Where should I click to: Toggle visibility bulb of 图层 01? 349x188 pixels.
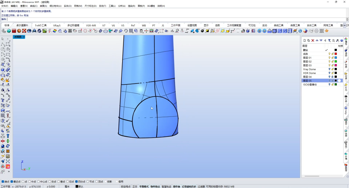pyautogui.click(x=329, y=58)
